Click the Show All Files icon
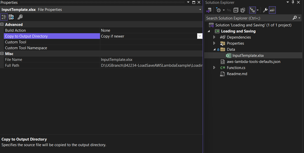The width and height of the screenshot is (304, 153). coord(242,10)
